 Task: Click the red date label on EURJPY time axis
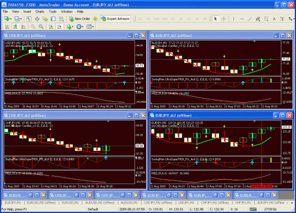[x=261, y=186]
